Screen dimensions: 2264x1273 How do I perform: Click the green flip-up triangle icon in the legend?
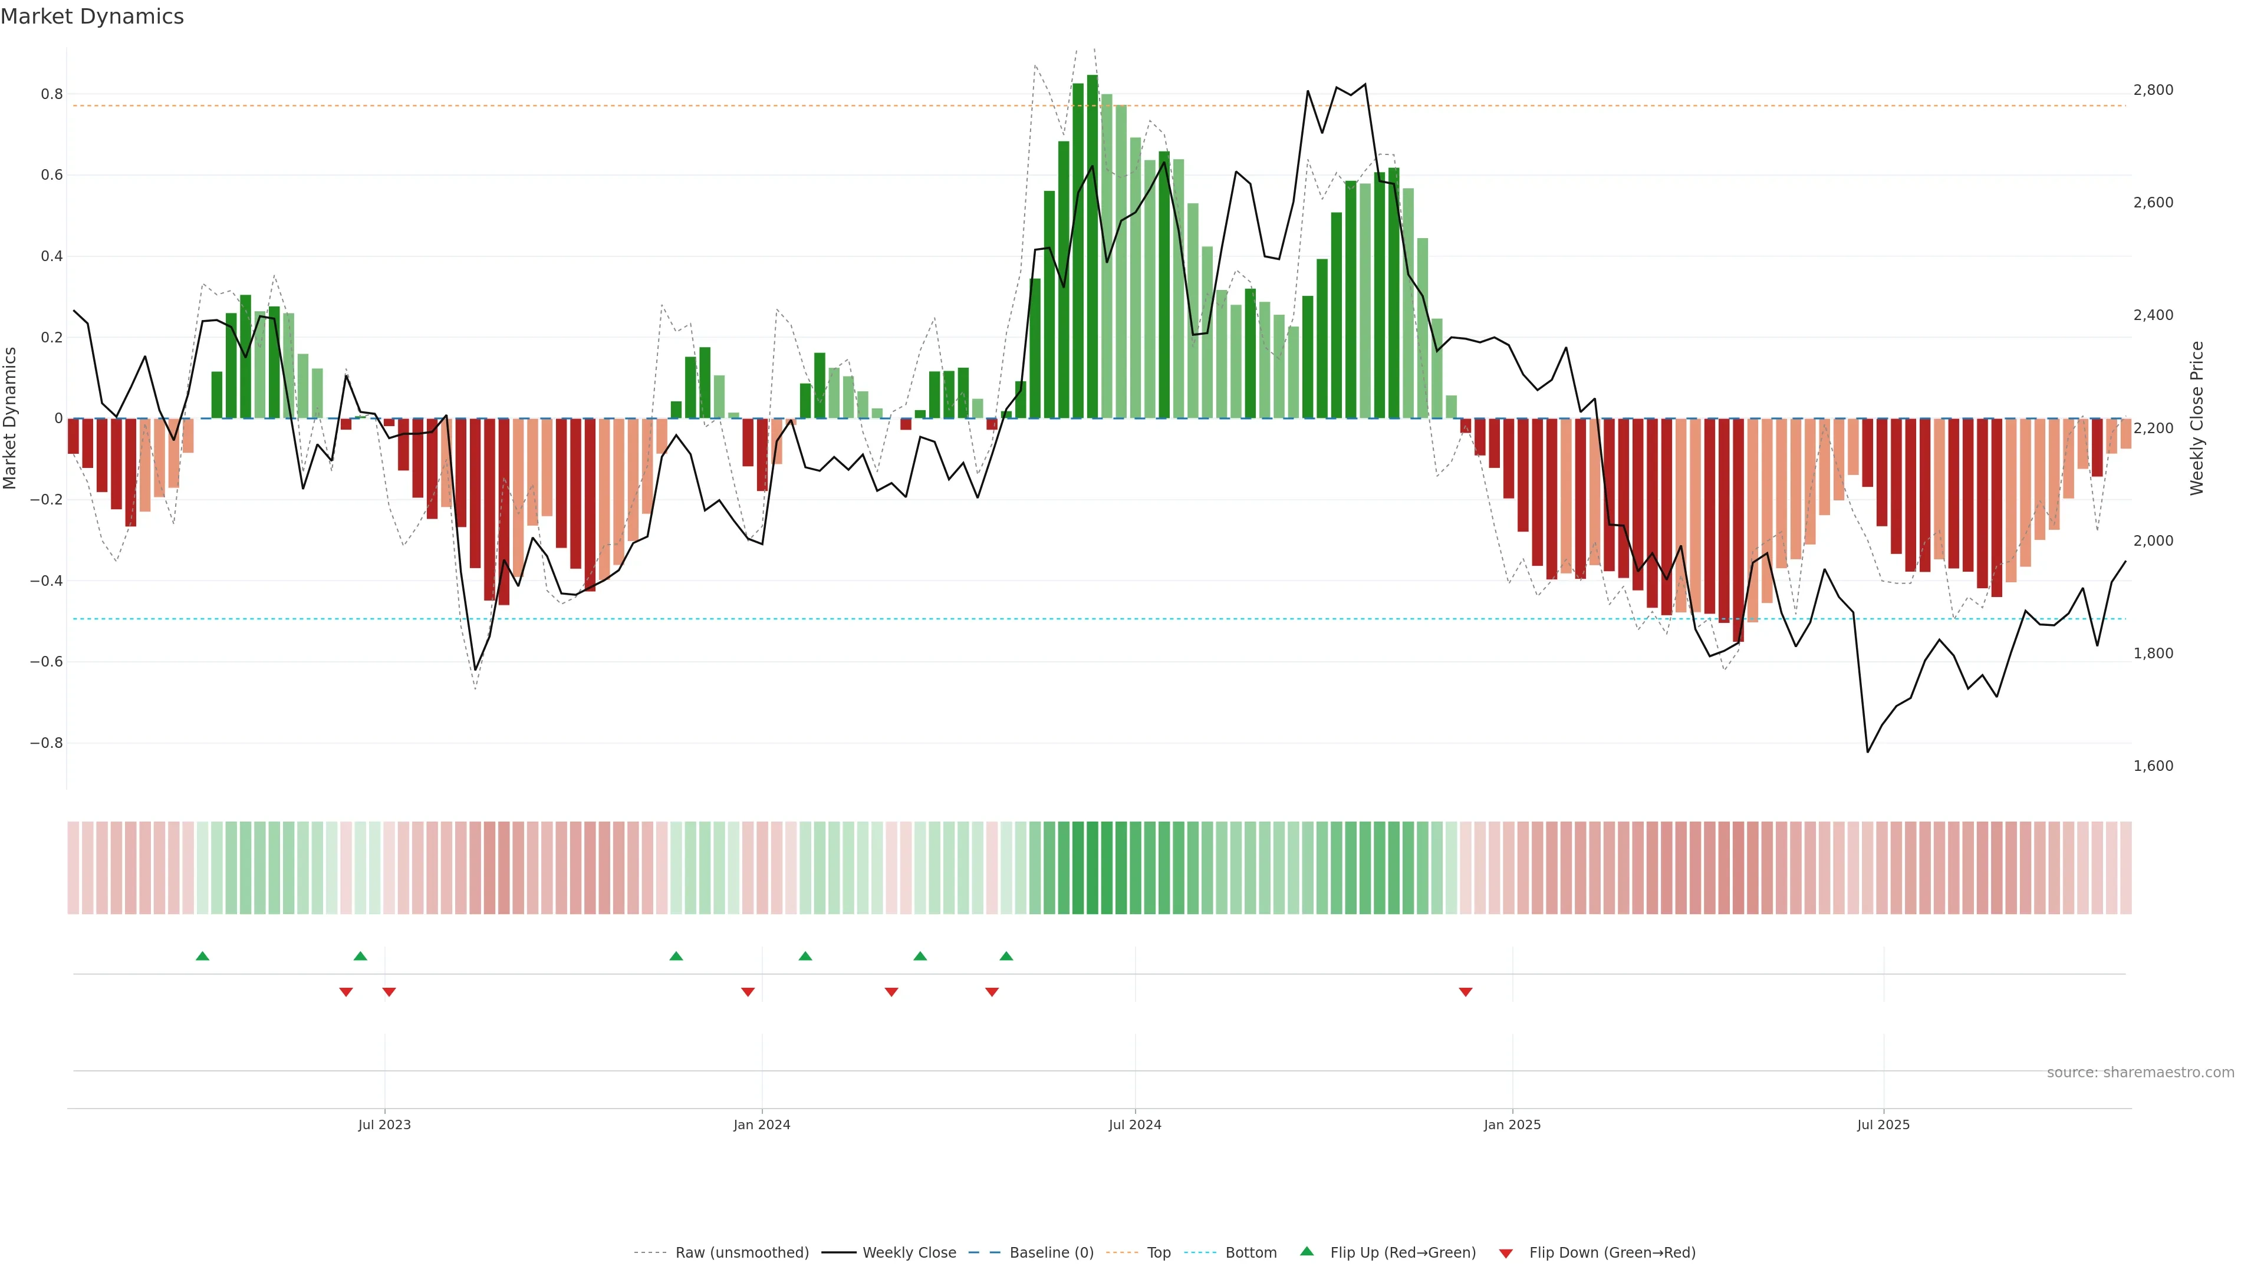1307,1251
